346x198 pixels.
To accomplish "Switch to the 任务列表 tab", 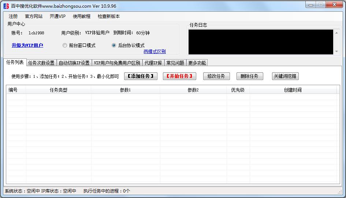I will (x=15, y=62).
